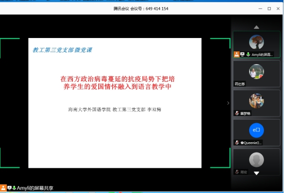Click the green microphone icon in bottom status bar
This screenshot has height=193, width=284.
point(14,188)
